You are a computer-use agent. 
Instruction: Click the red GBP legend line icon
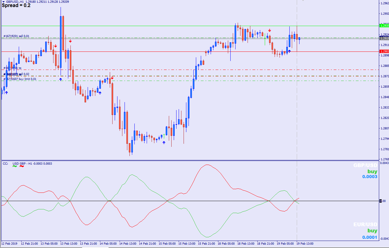click(22, 166)
